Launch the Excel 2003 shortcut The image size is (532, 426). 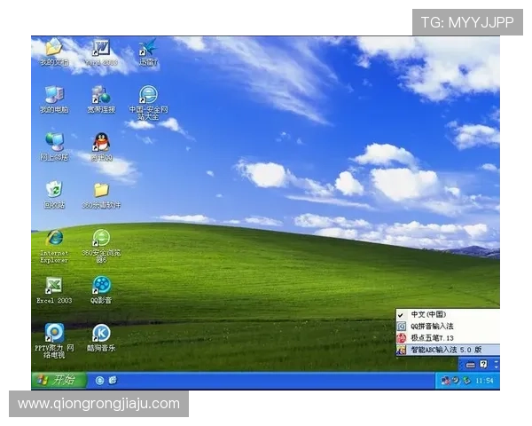click(x=54, y=290)
